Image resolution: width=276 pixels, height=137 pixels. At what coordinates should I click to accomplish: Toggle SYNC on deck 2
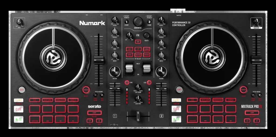176,100
